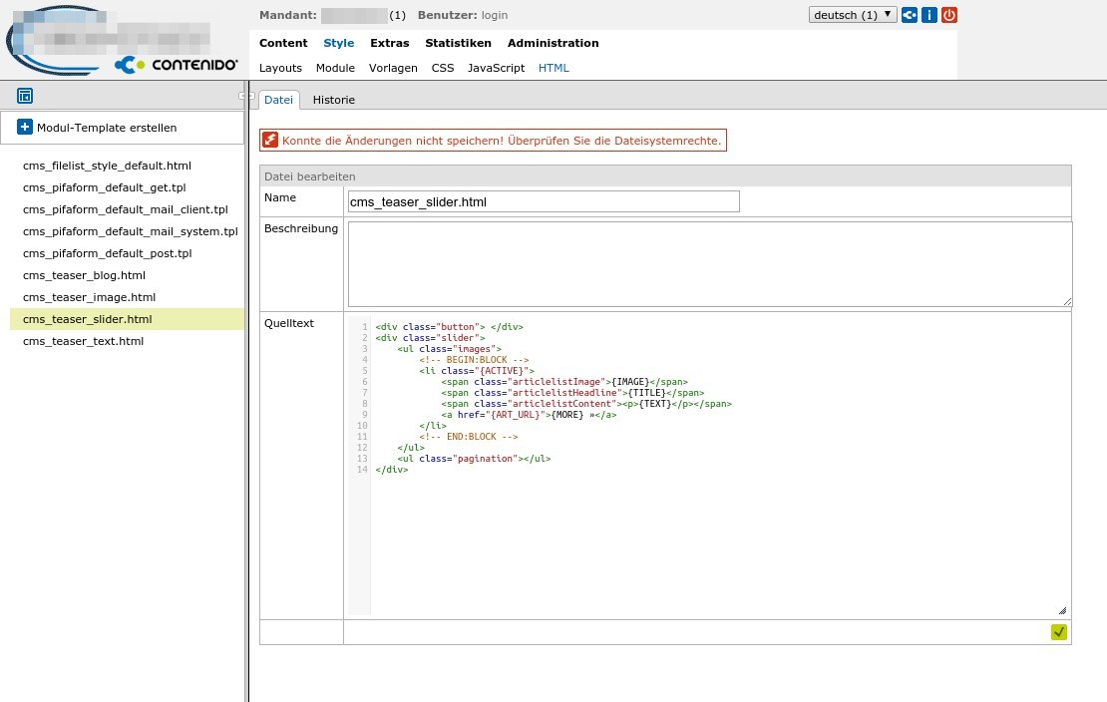Screen dimensions: 1107x702
Task: Open the deutsch (1) language dropdown
Action: pos(853,15)
